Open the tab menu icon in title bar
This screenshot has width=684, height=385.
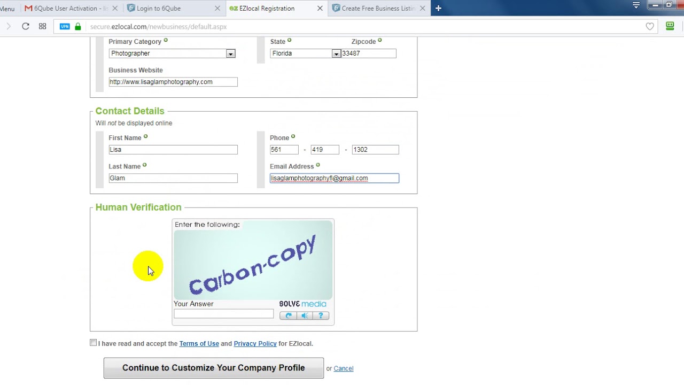click(636, 5)
